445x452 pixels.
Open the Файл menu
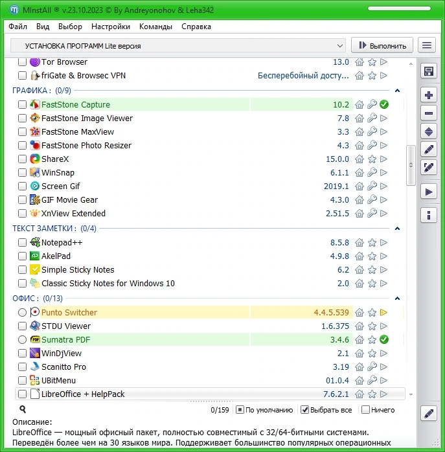pos(17,27)
